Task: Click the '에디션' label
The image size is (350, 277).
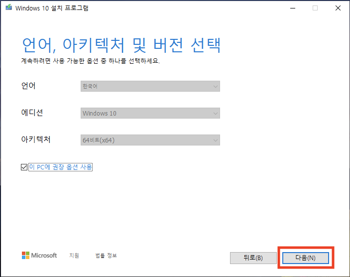Action: click(x=32, y=113)
